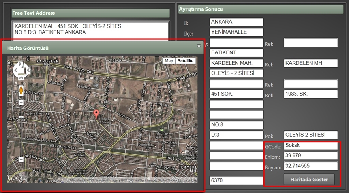Select the GCode field containing Sokak
349x193 pixels.
(x=311, y=146)
